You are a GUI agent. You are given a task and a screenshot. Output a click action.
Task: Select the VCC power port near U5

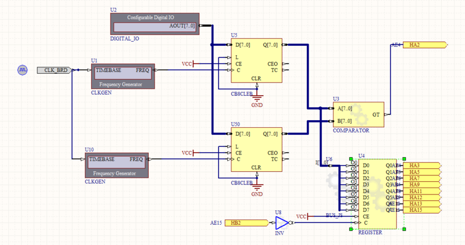tap(189, 64)
